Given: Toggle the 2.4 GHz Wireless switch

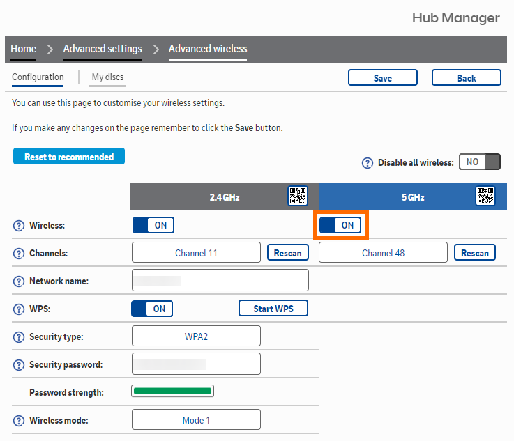Looking at the screenshot, I should point(153,225).
